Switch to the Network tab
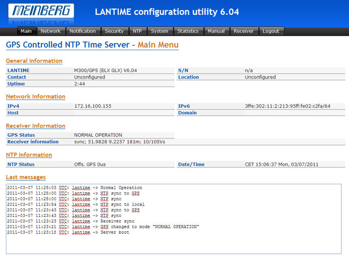The height and width of the screenshot is (260, 349). pos(51,31)
